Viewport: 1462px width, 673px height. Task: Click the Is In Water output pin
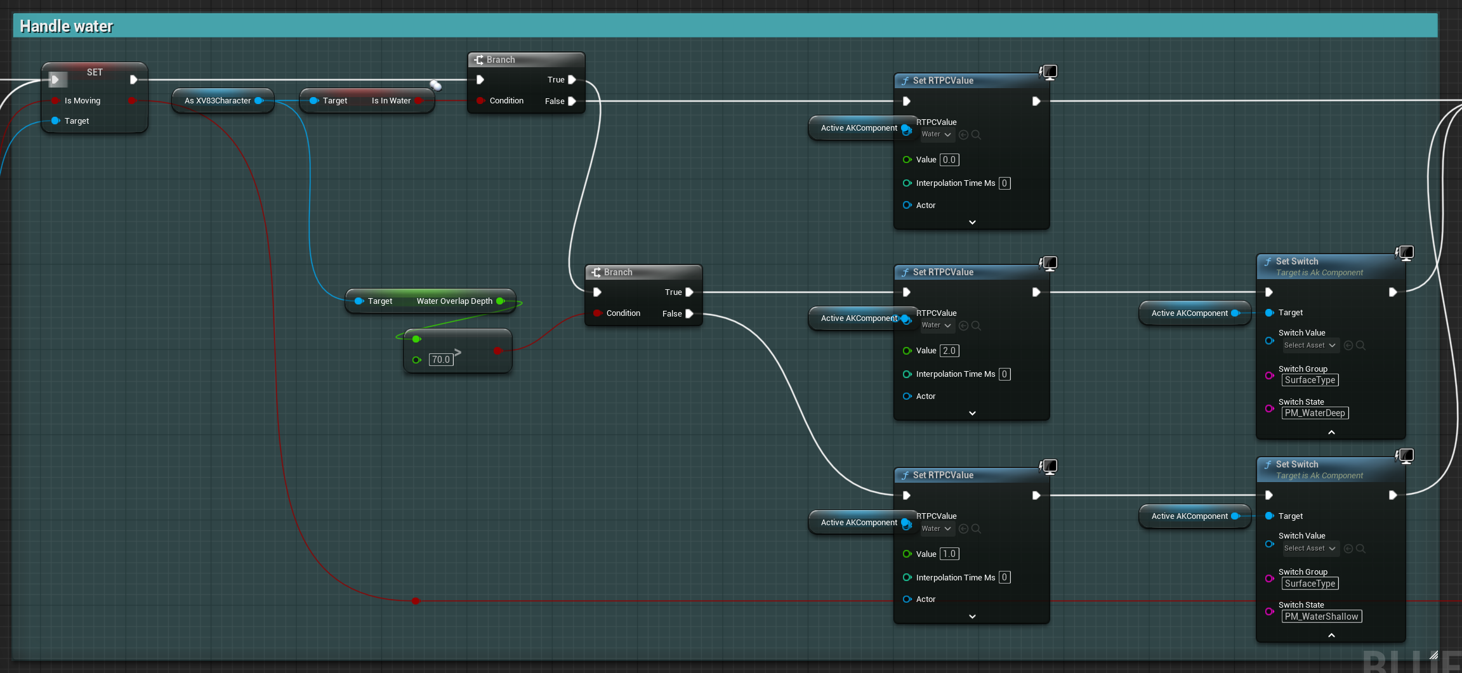(419, 101)
